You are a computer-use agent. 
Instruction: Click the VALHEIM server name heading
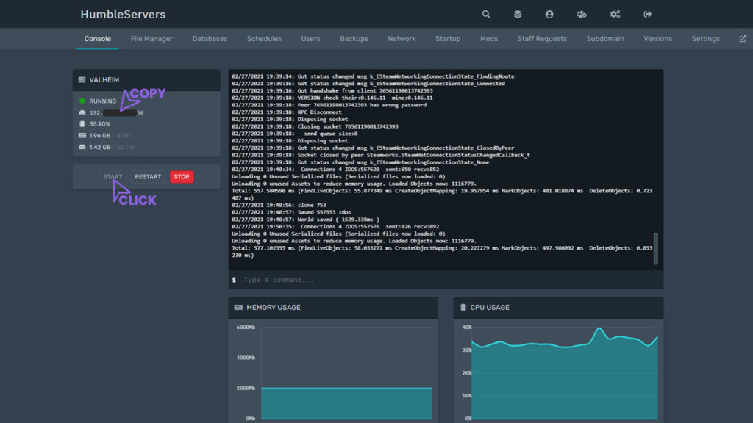coord(104,80)
